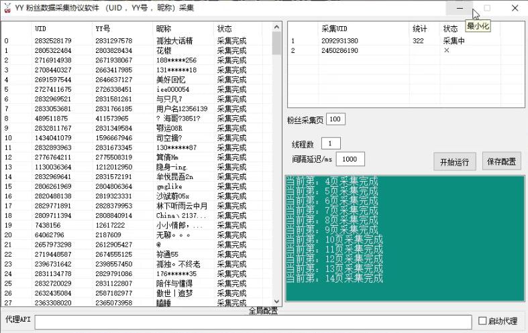Close the YY collector window
The height and width of the screenshot is (333, 528).
(515, 8)
